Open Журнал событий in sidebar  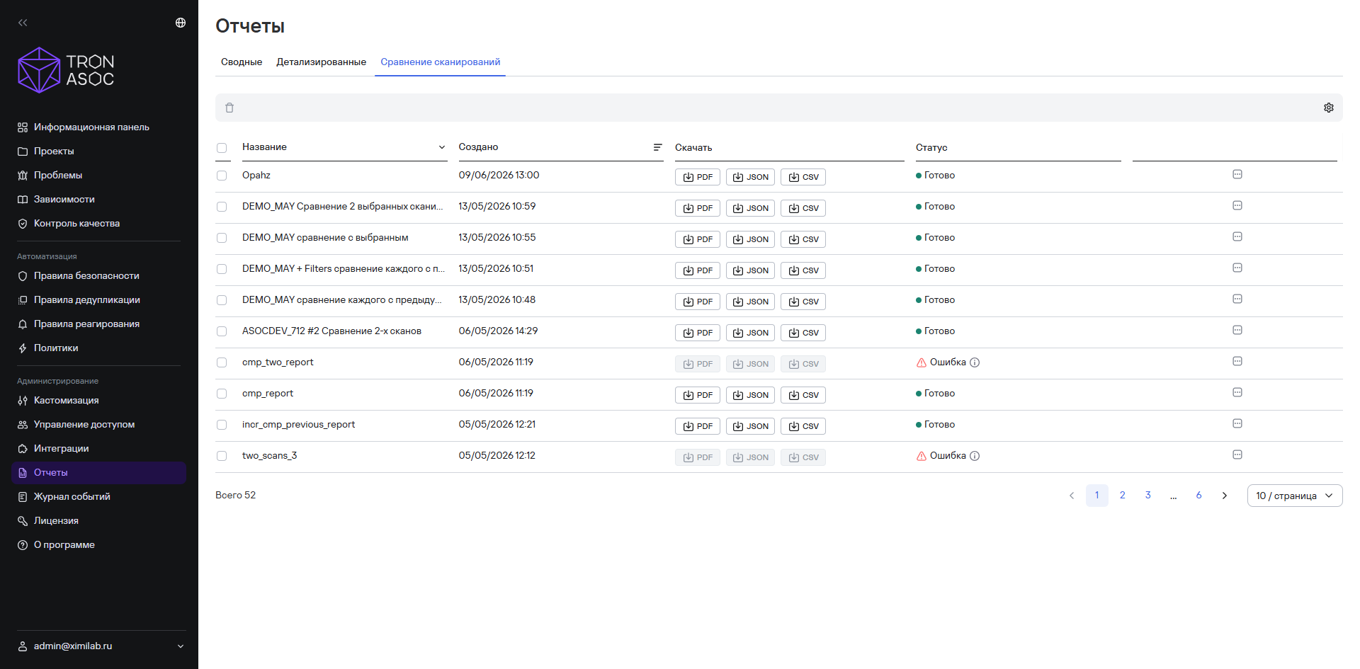[x=98, y=497]
